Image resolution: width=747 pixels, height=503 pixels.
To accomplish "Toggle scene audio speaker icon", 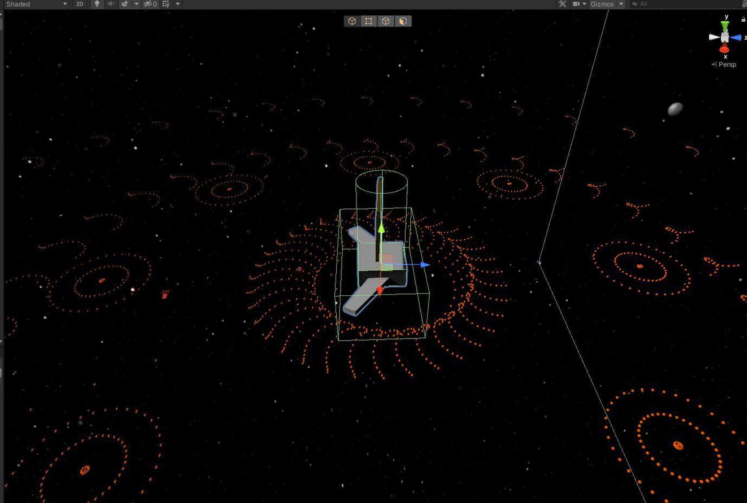I will click(110, 4).
